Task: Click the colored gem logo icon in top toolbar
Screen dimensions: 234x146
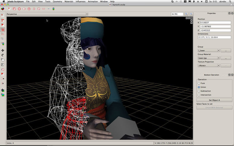Action: [3, 9]
